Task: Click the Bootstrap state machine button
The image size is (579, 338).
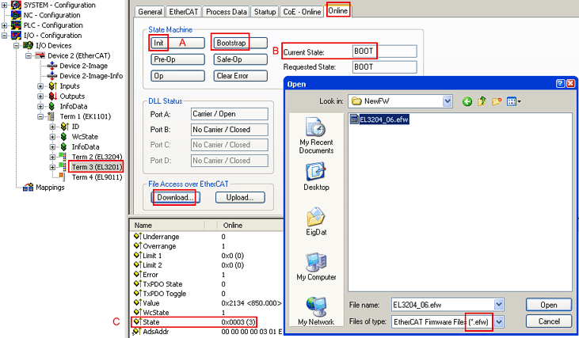Action: 231,42
